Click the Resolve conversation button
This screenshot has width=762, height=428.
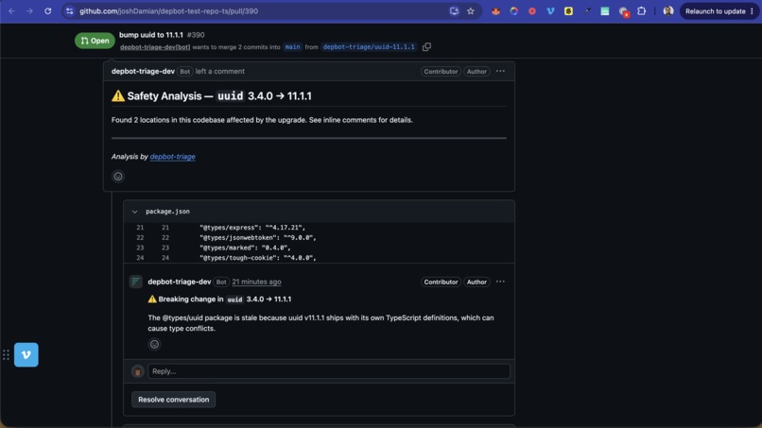click(x=174, y=400)
